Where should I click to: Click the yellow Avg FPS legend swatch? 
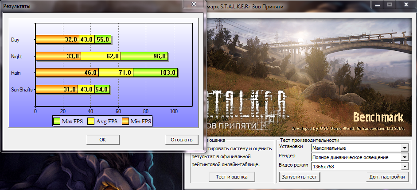click(x=91, y=122)
